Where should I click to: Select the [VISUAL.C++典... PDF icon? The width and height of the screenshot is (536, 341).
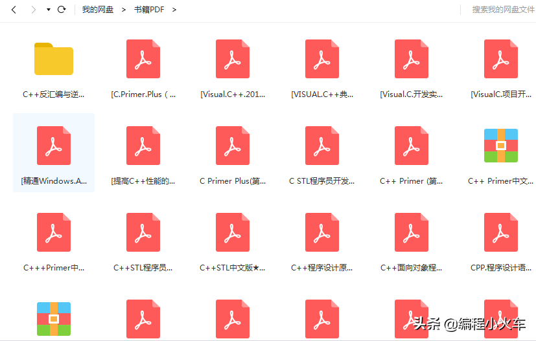[x=322, y=59]
